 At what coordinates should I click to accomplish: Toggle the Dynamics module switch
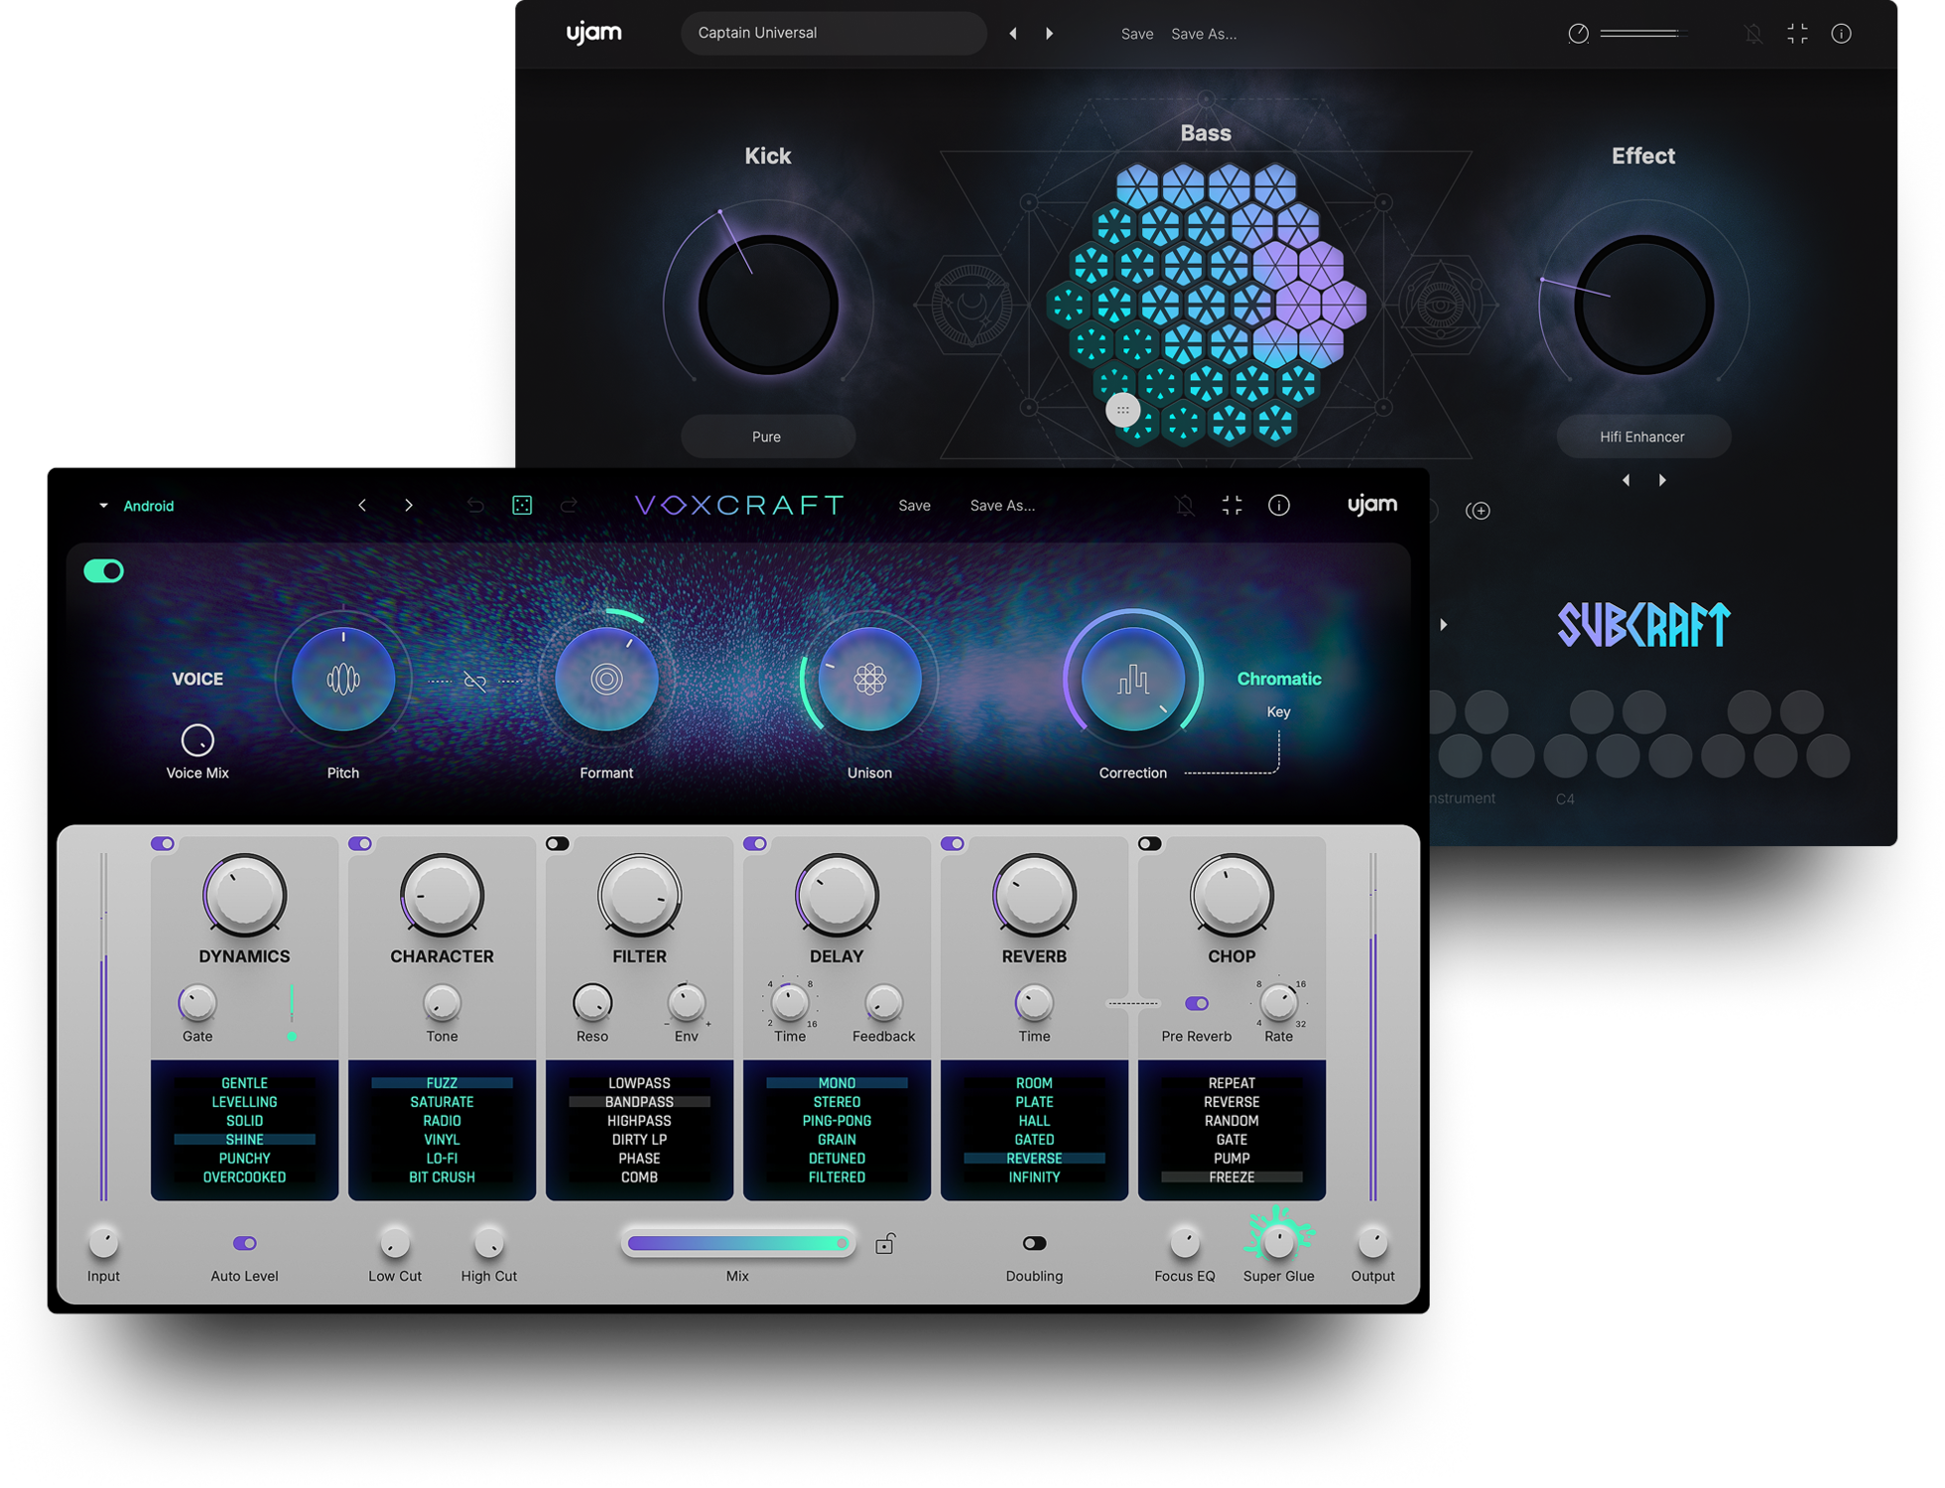[163, 844]
